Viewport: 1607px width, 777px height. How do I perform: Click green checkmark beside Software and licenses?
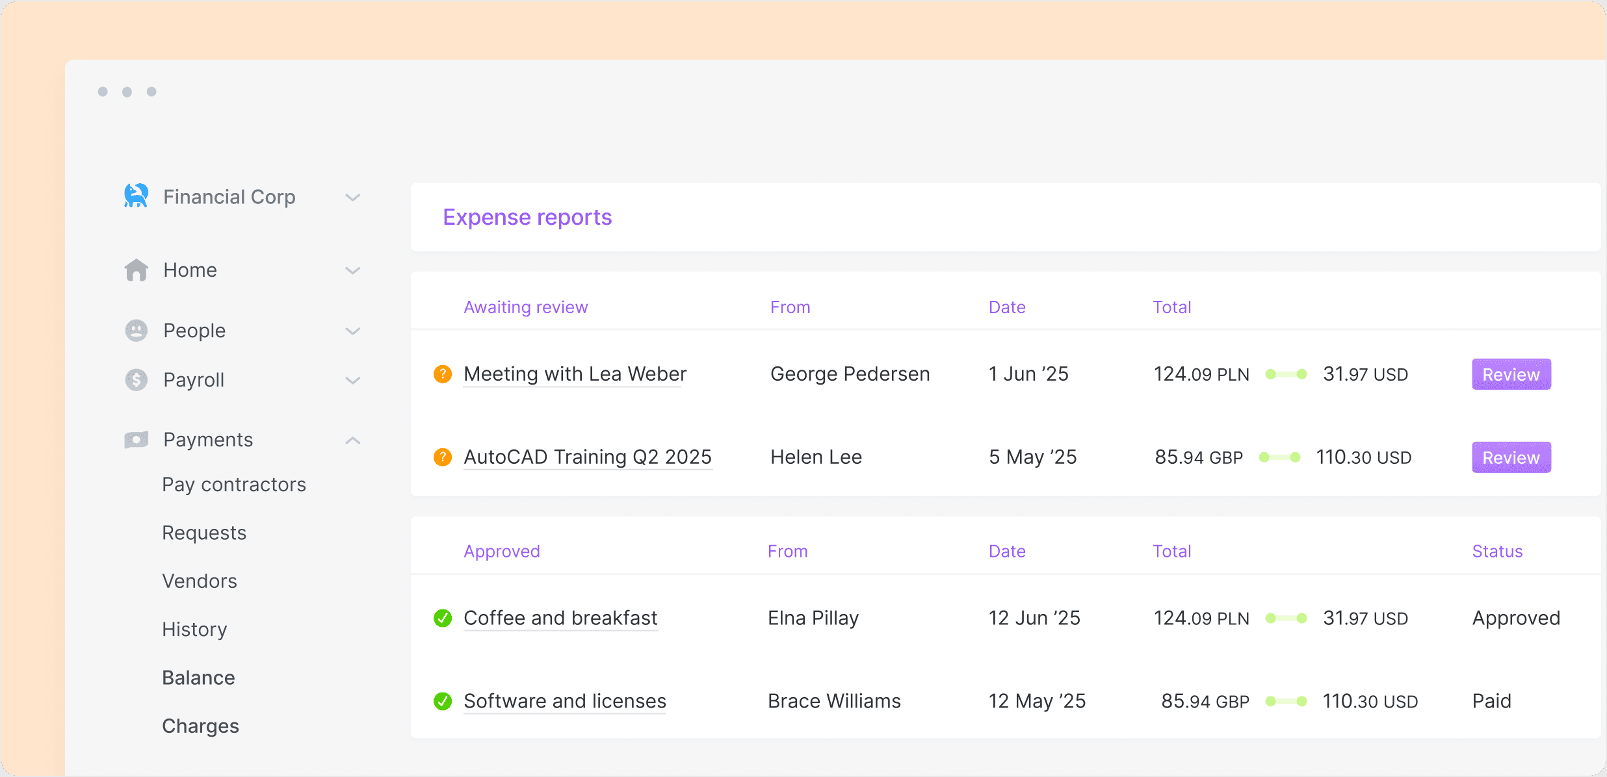(443, 701)
